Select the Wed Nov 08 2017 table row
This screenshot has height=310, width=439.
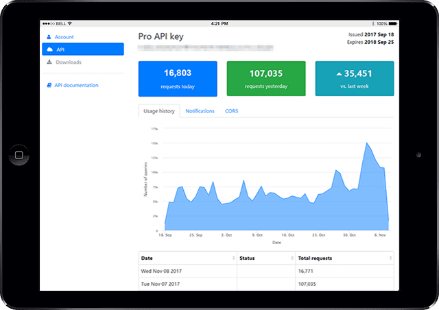tap(266, 271)
